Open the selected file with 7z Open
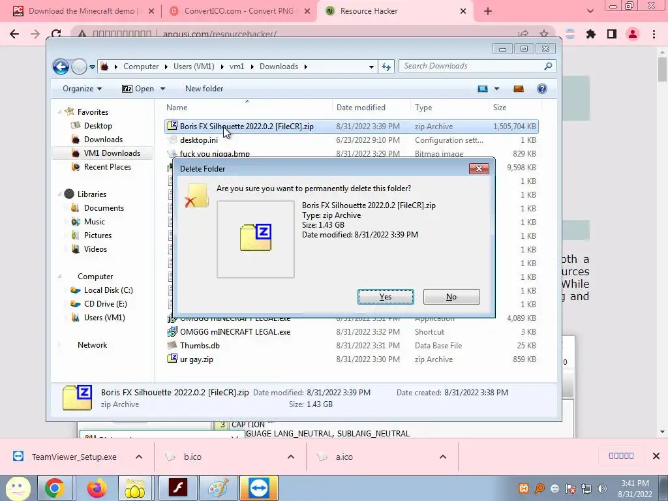This screenshot has width=668, height=501. tap(138, 89)
